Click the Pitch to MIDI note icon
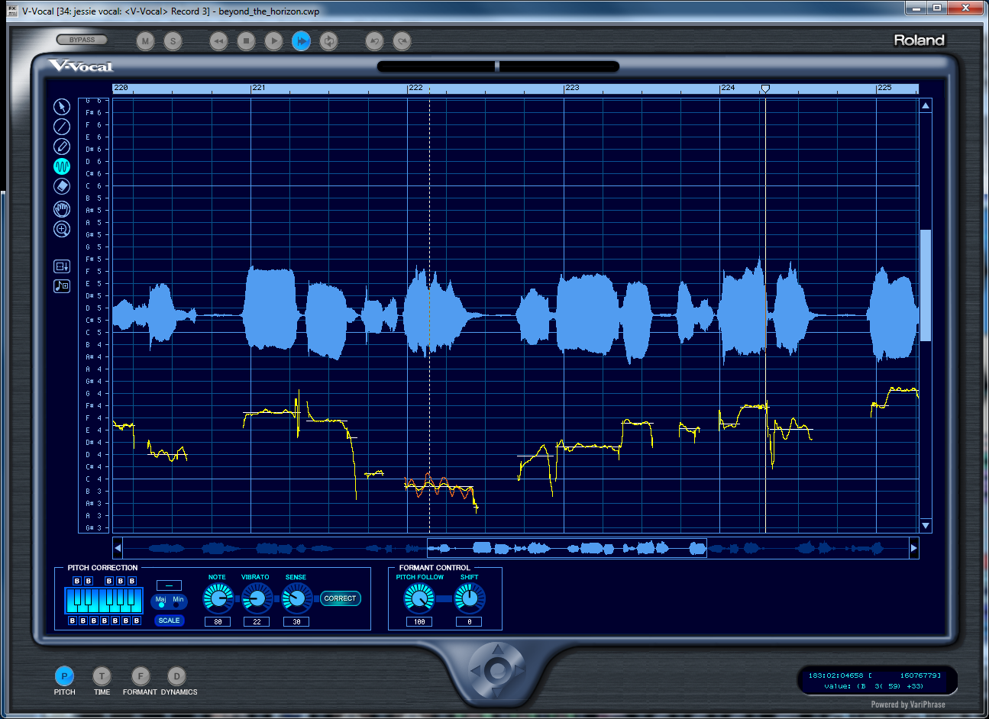This screenshot has width=989, height=719. point(62,285)
